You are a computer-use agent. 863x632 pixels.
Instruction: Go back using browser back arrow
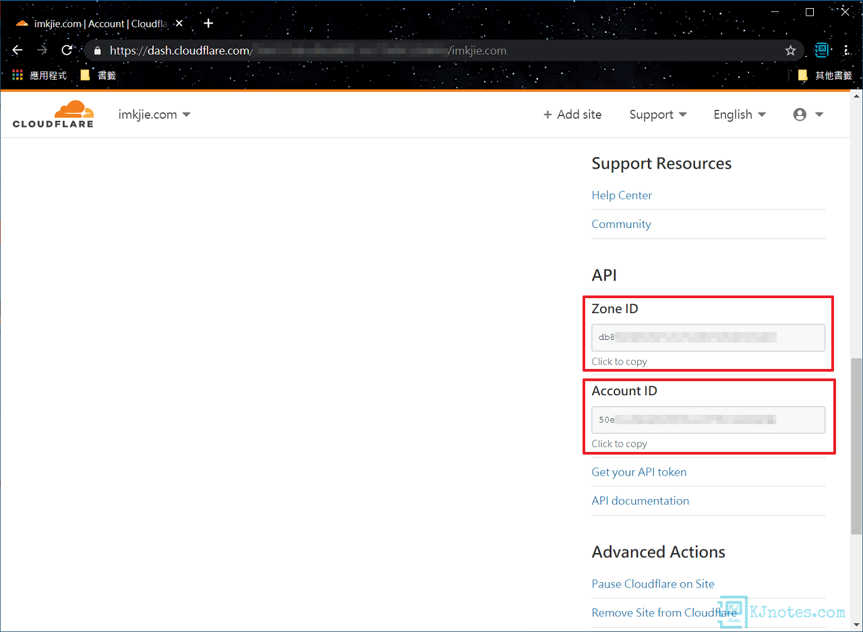pyautogui.click(x=18, y=51)
